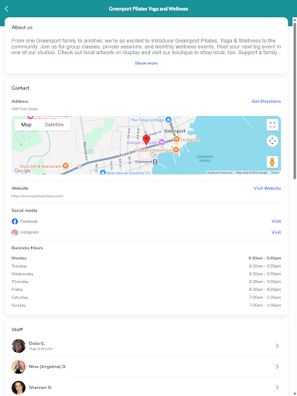The height and width of the screenshot is (396, 297).
Task: Click the scrollbar down arrow
Action: coord(295,394)
